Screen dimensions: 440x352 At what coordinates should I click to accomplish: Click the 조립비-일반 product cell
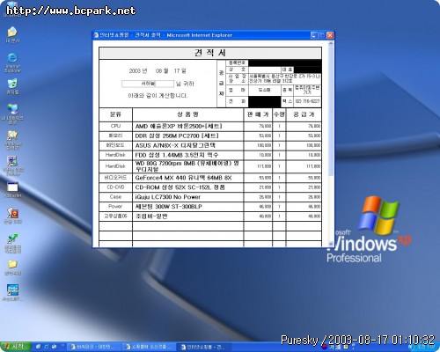tap(187, 216)
